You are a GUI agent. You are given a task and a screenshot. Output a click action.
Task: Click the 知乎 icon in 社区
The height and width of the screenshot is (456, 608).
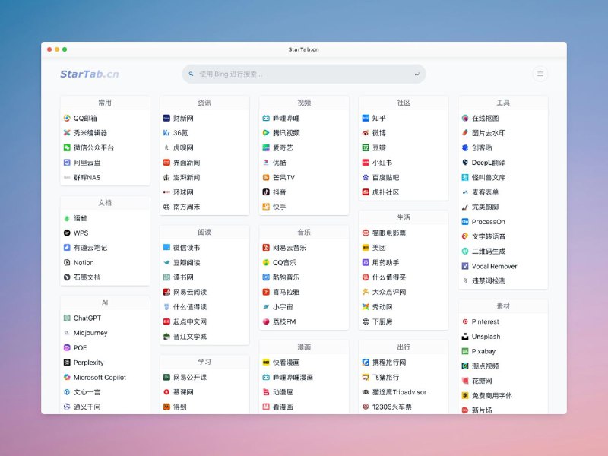366,119
